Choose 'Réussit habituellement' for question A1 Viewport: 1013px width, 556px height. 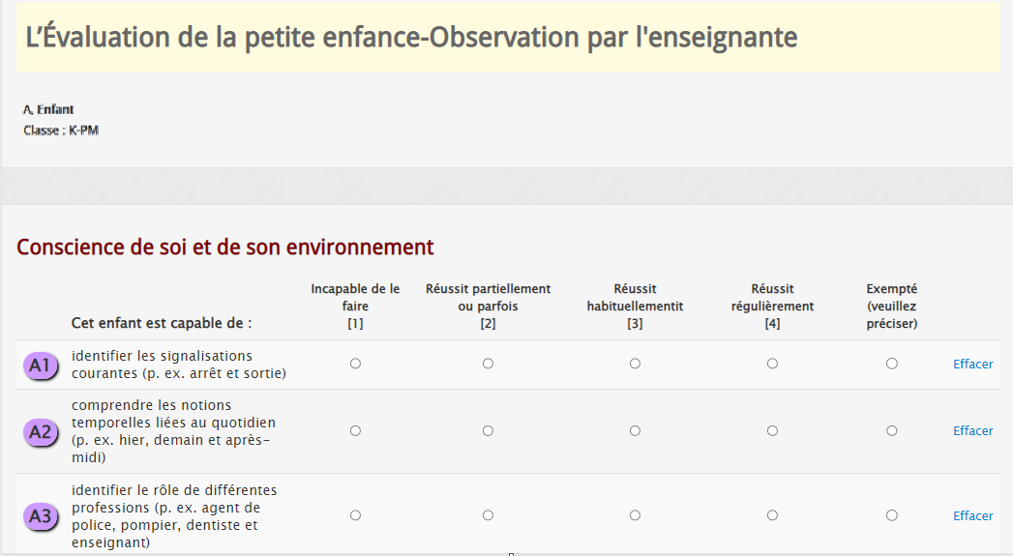635,364
